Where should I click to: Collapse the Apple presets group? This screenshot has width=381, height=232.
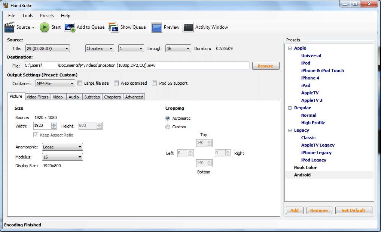tap(290, 48)
